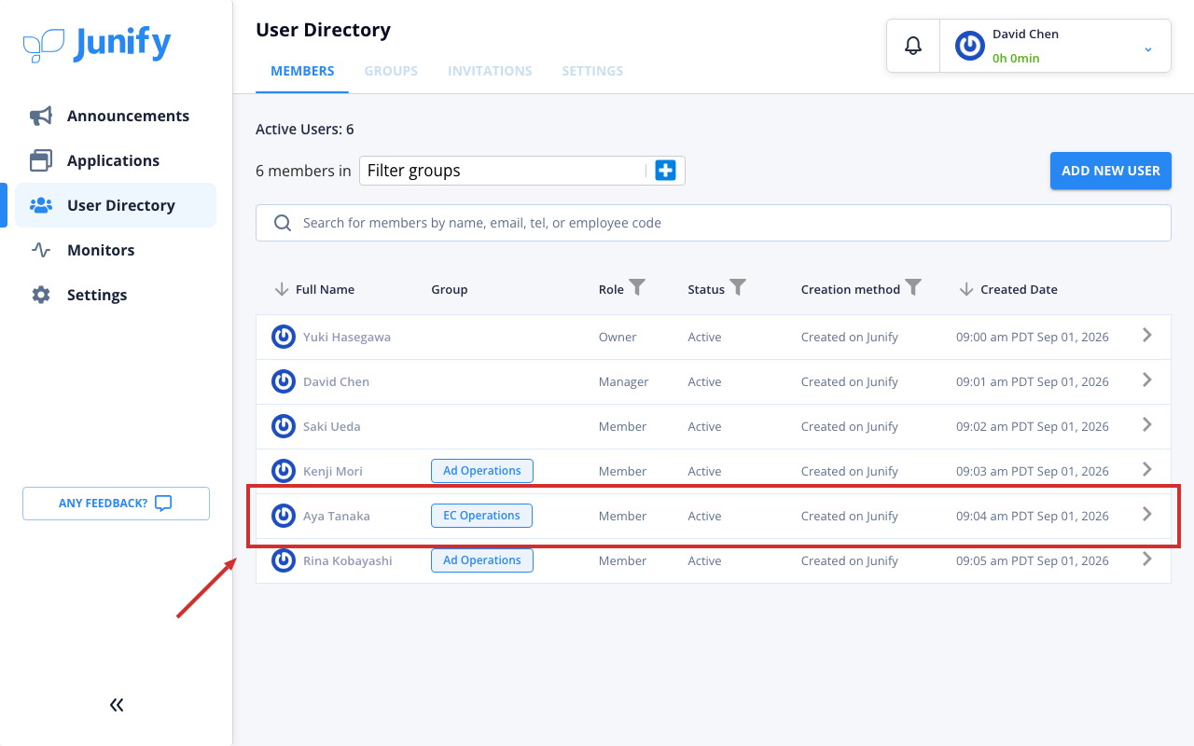Click the Role column filter funnel
This screenshot has width=1194, height=746.
click(637, 288)
